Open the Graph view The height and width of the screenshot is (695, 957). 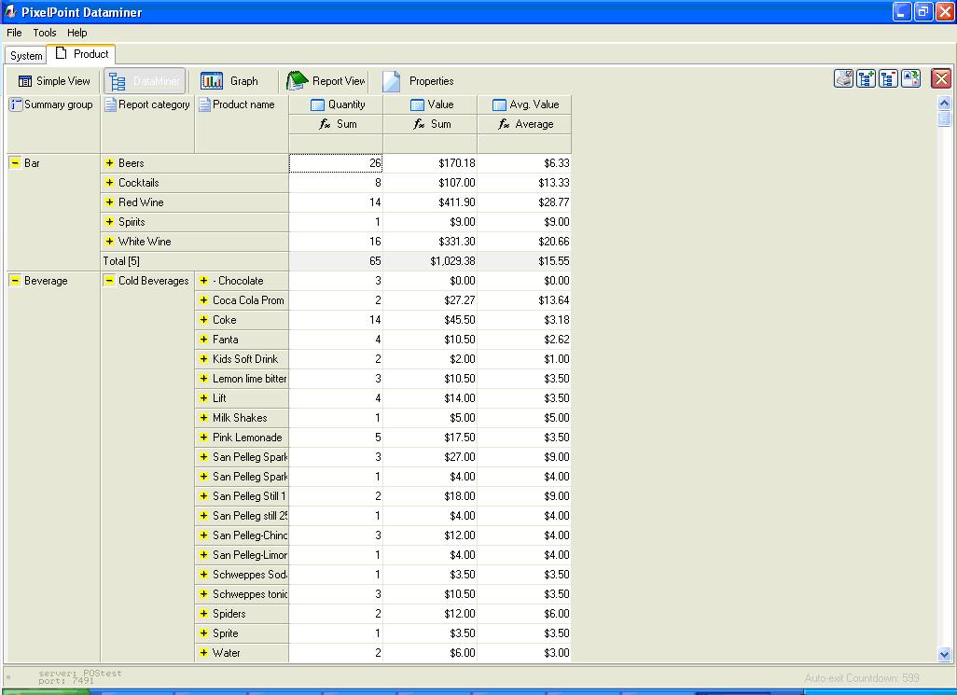click(x=229, y=81)
